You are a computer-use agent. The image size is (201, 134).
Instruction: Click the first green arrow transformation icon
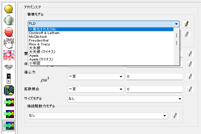coord(9,102)
